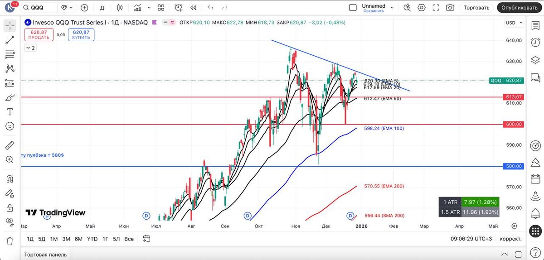This screenshot has height=260, width=544.
Task: Activate the zoom in tool
Action: pos(10,159)
